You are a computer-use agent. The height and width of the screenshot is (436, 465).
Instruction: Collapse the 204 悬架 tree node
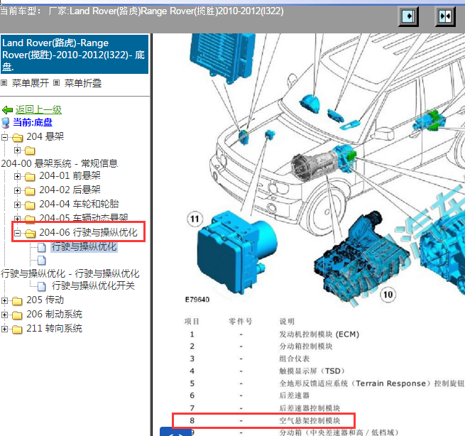(4, 137)
